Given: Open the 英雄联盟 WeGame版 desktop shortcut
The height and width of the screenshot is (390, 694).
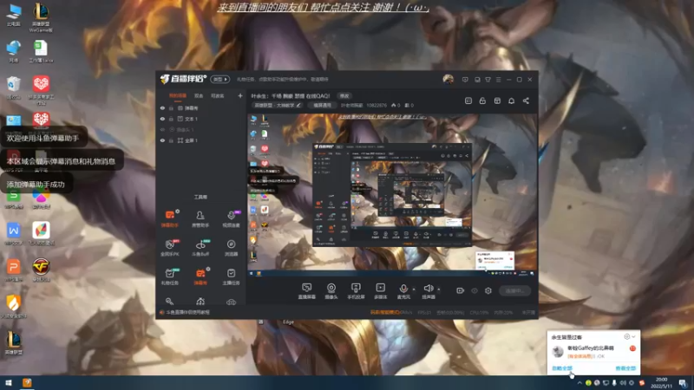Looking at the screenshot, I should [x=41, y=17].
